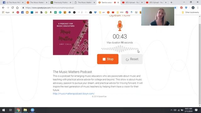Bookmark this page with the star
Screen dimensions: 201x113
(175, 8)
